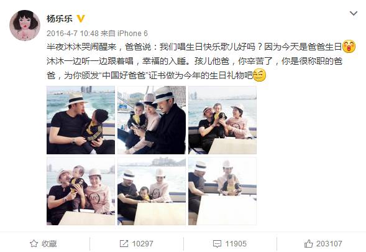This screenshot has width=366, height=252.
Task: Open comments count 11905
Action: click(230, 243)
